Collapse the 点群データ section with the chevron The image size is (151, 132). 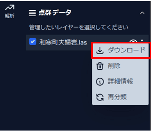pyautogui.click(x=142, y=13)
